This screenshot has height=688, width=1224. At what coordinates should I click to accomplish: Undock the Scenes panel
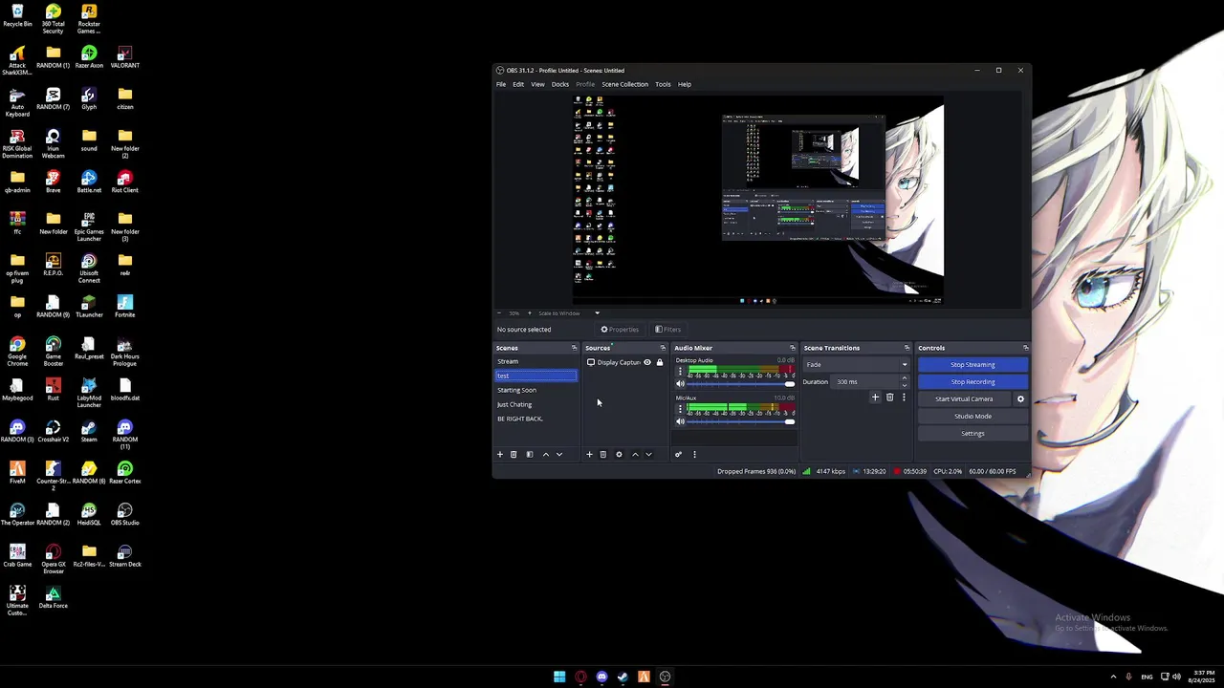(574, 348)
